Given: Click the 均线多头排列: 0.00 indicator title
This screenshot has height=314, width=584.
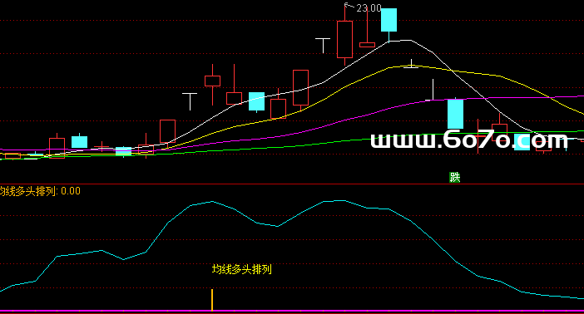Looking at the screenshot, I should [40, 191].
